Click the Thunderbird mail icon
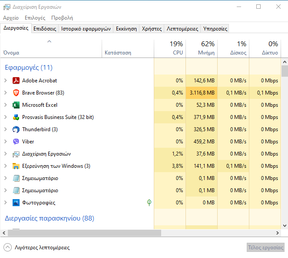 click(x=16, y=129)
